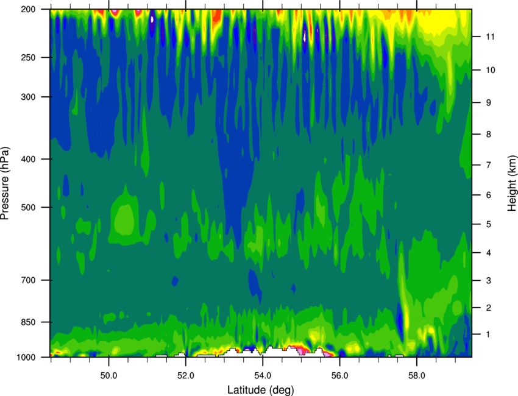Click the 58.0 latitude tick label
The image size is (518, 396).
[417, 376]
